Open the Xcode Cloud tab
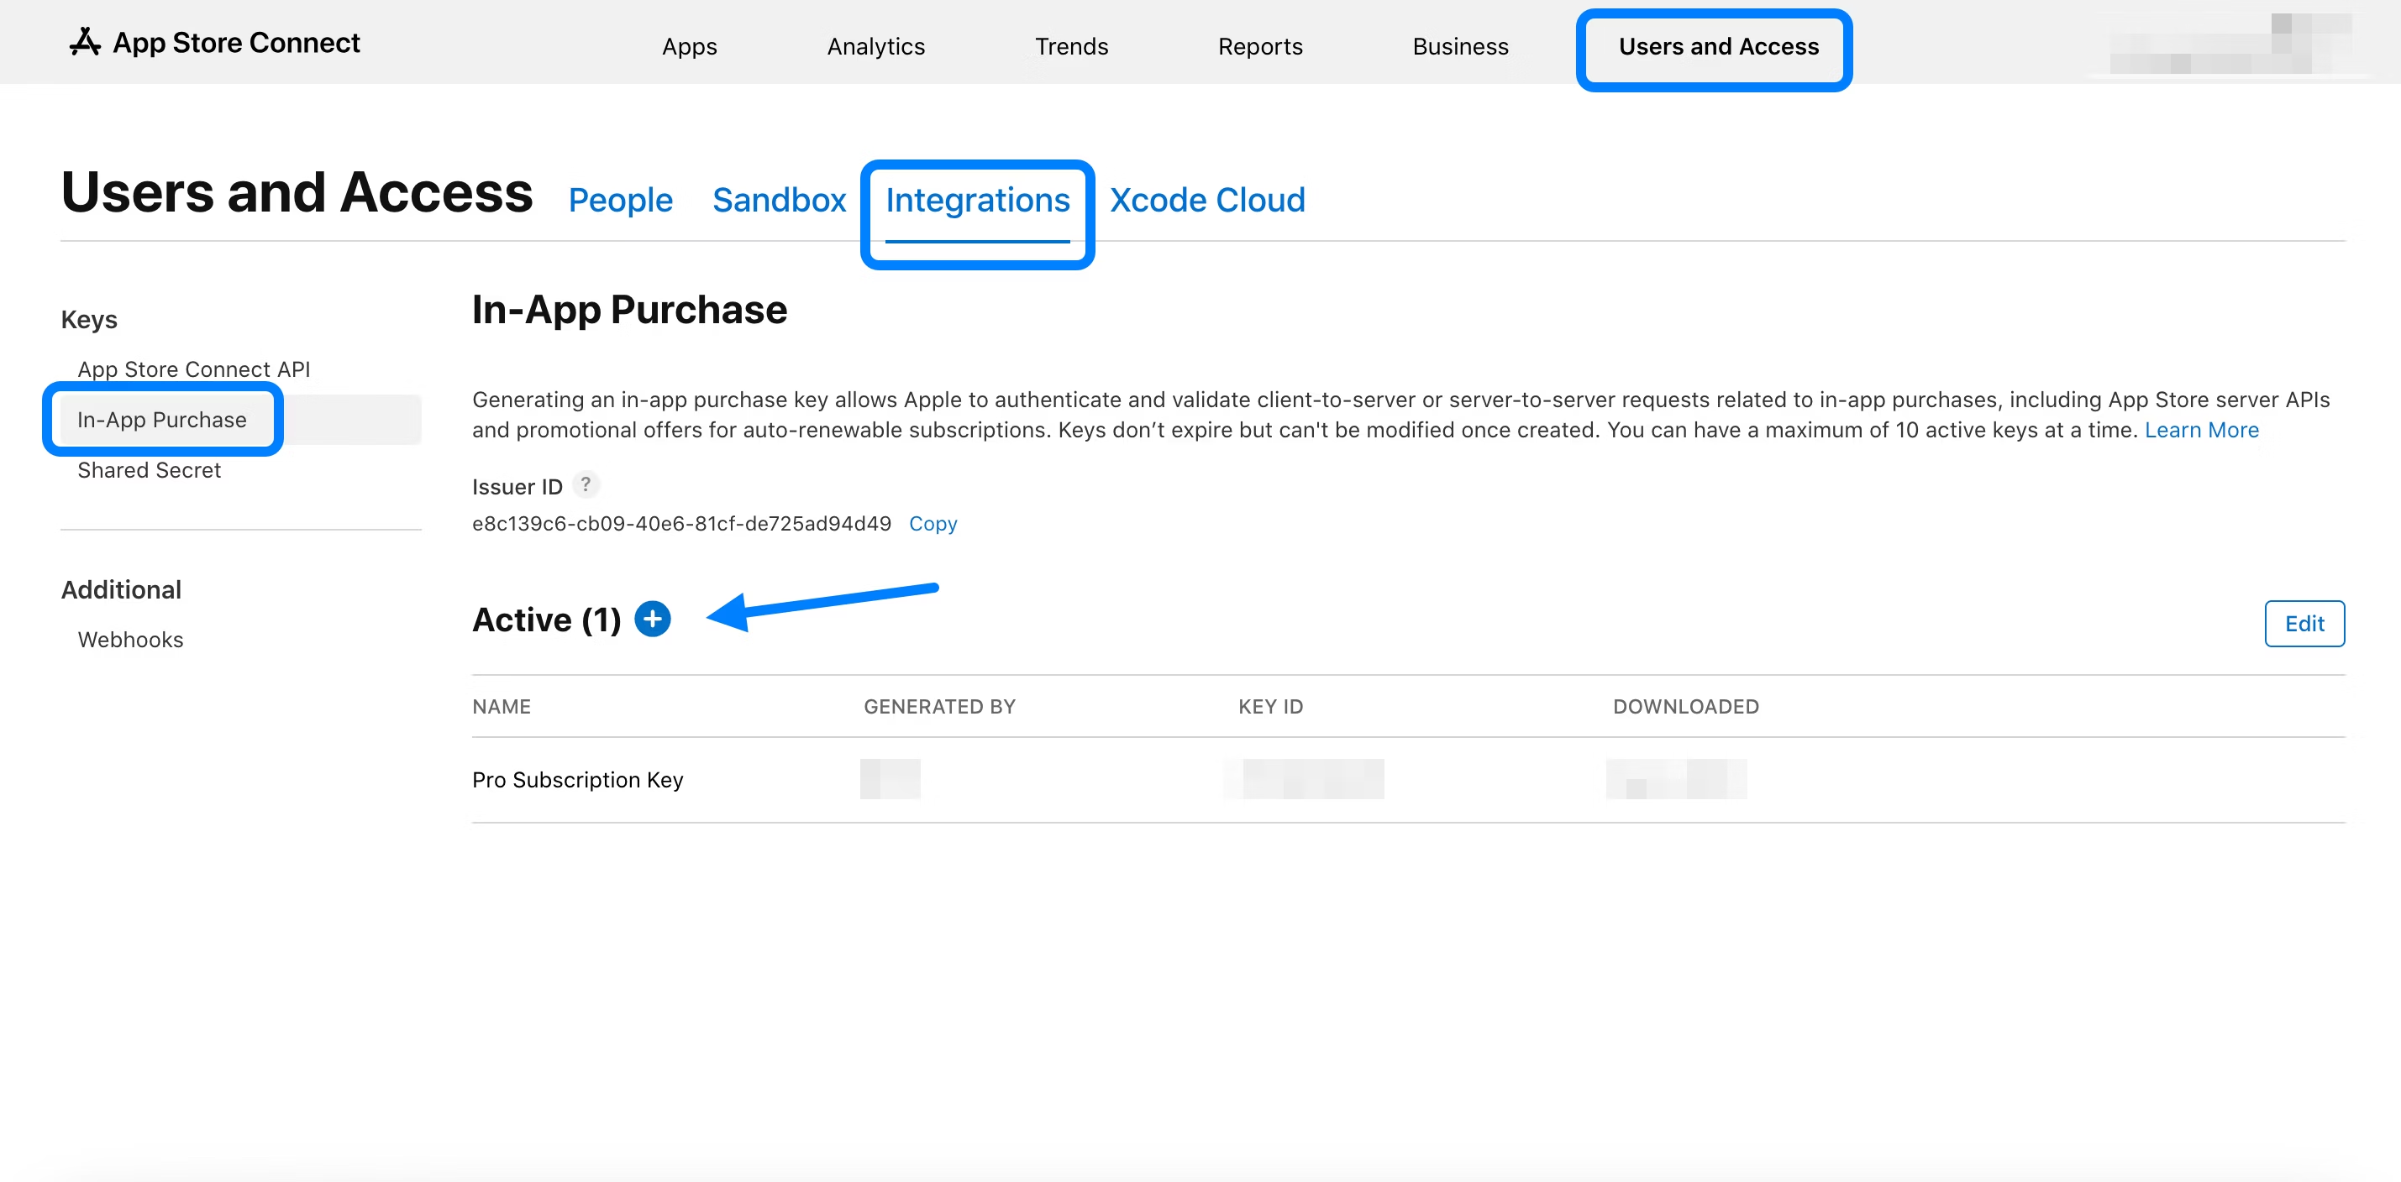The height and width of the screenshot is (1182, 2401). tap(1207, 201)
